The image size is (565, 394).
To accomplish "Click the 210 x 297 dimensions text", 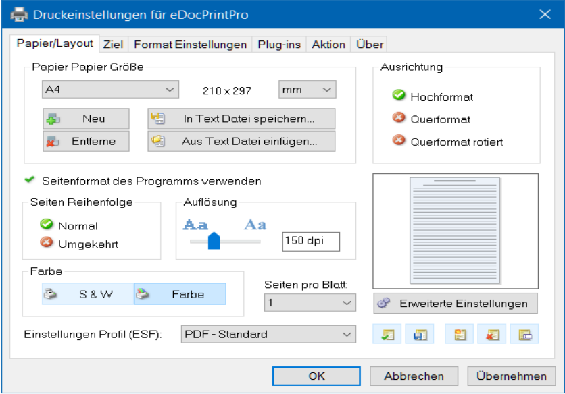I will pos(226,90).
